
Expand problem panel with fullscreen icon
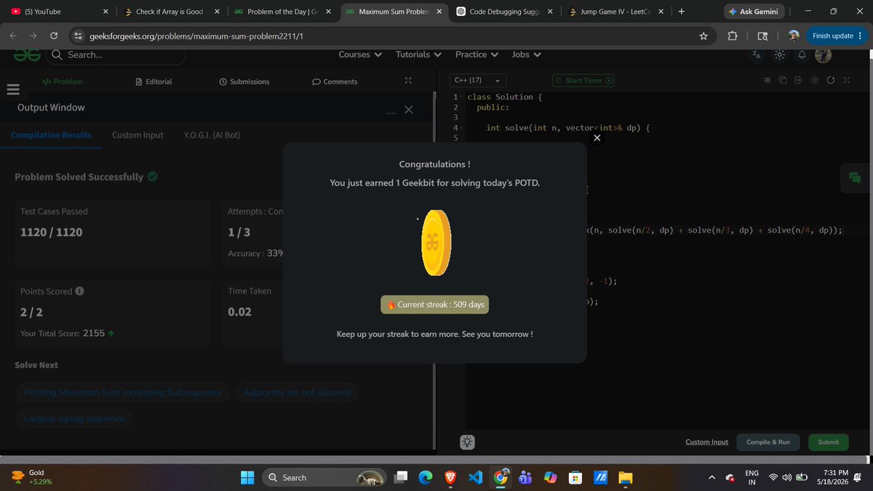point(408,80)
